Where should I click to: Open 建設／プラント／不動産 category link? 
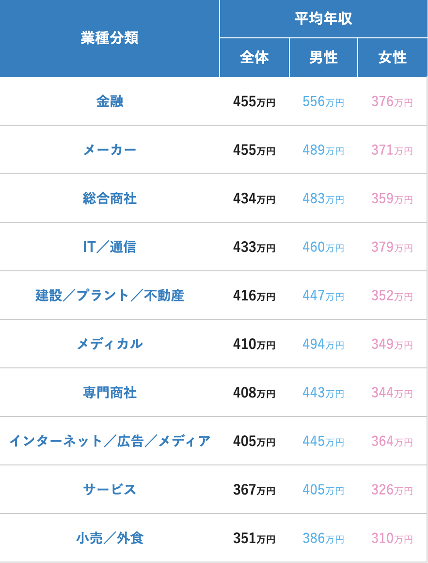(110, 296)
